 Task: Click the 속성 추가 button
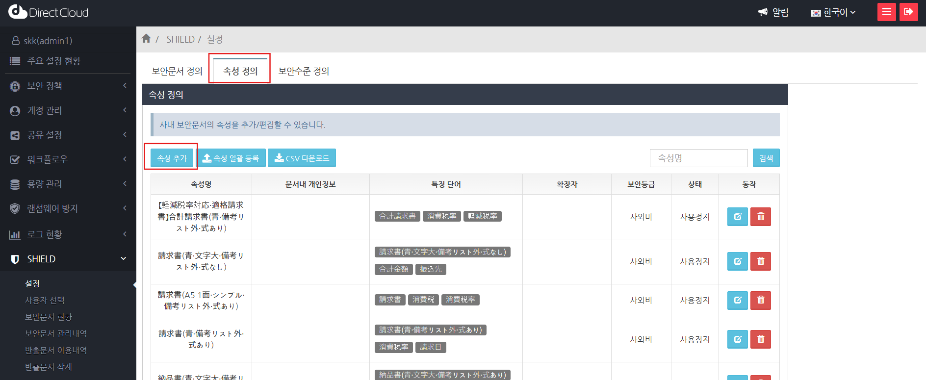(172, 158)
